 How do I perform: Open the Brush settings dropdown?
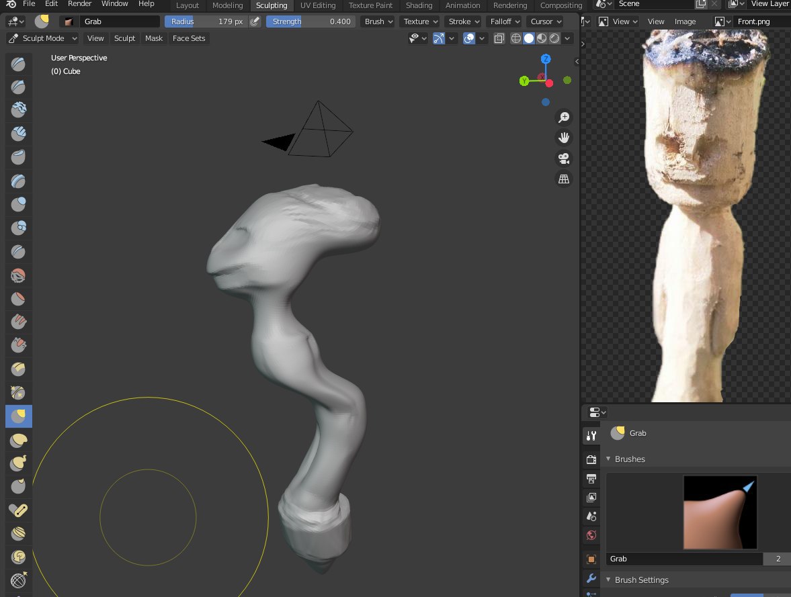point(378,21)
